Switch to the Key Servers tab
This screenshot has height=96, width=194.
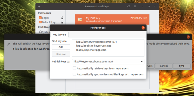(59, 35)
